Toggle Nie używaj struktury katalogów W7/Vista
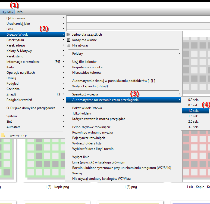This screenshot has height=204, width=210. 124,179
